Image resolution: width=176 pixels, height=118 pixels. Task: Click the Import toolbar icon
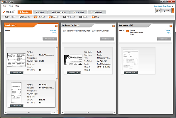pyautogui.click(x=50, y=17)
